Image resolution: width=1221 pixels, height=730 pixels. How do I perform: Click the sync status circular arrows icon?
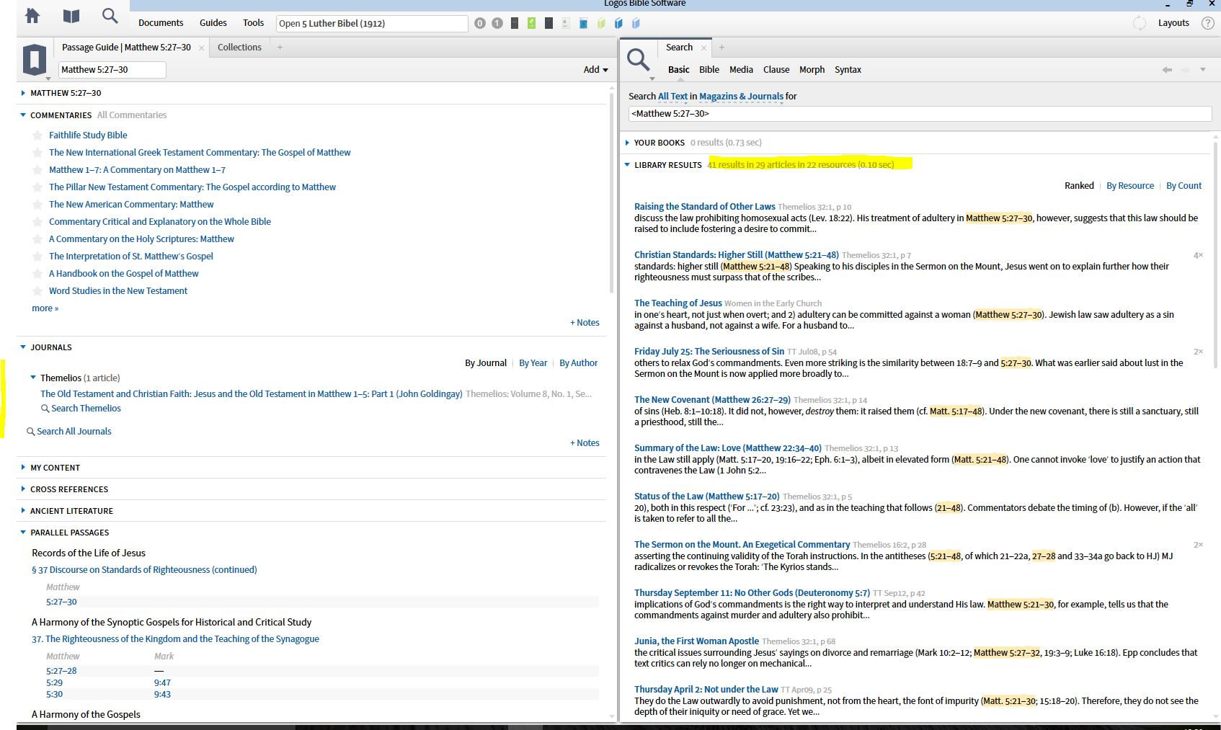click(x=1140, y=23)
